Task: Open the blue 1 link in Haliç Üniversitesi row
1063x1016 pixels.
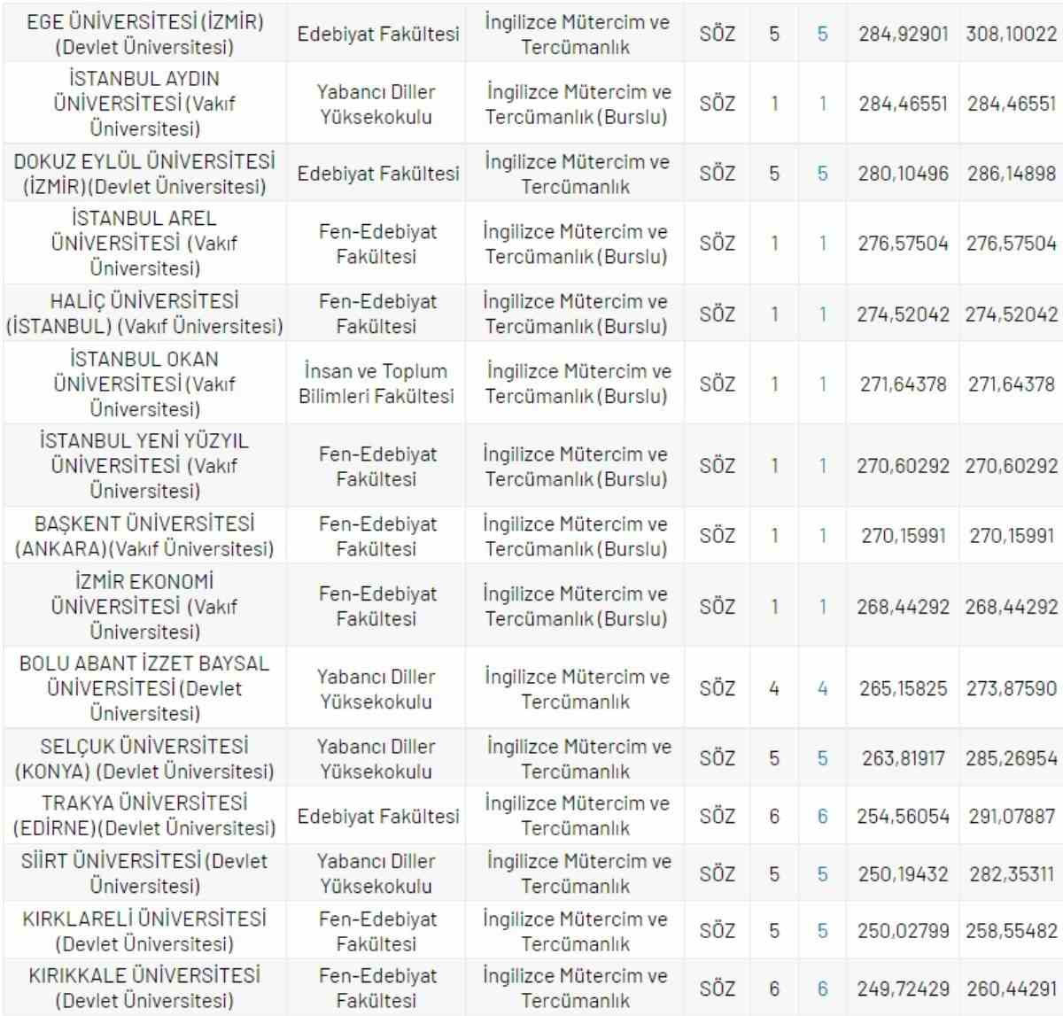Action: [x=822, y=314]
